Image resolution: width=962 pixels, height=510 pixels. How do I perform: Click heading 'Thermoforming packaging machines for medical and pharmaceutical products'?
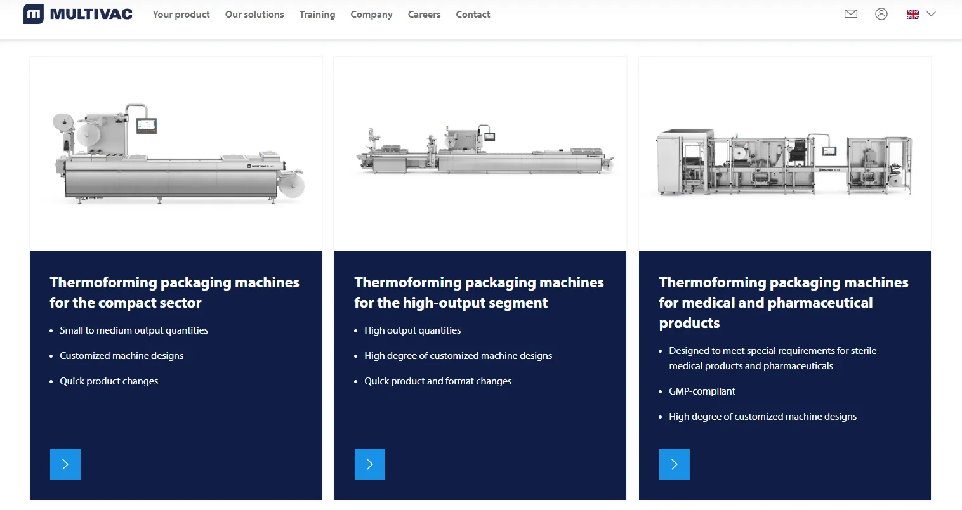(784, 303)
